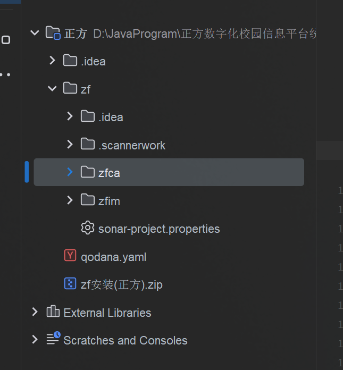Select the zf安装(正方).zip file name
Image resolution: width=343 pixels, height=370 pixels.
coord(121,285)
